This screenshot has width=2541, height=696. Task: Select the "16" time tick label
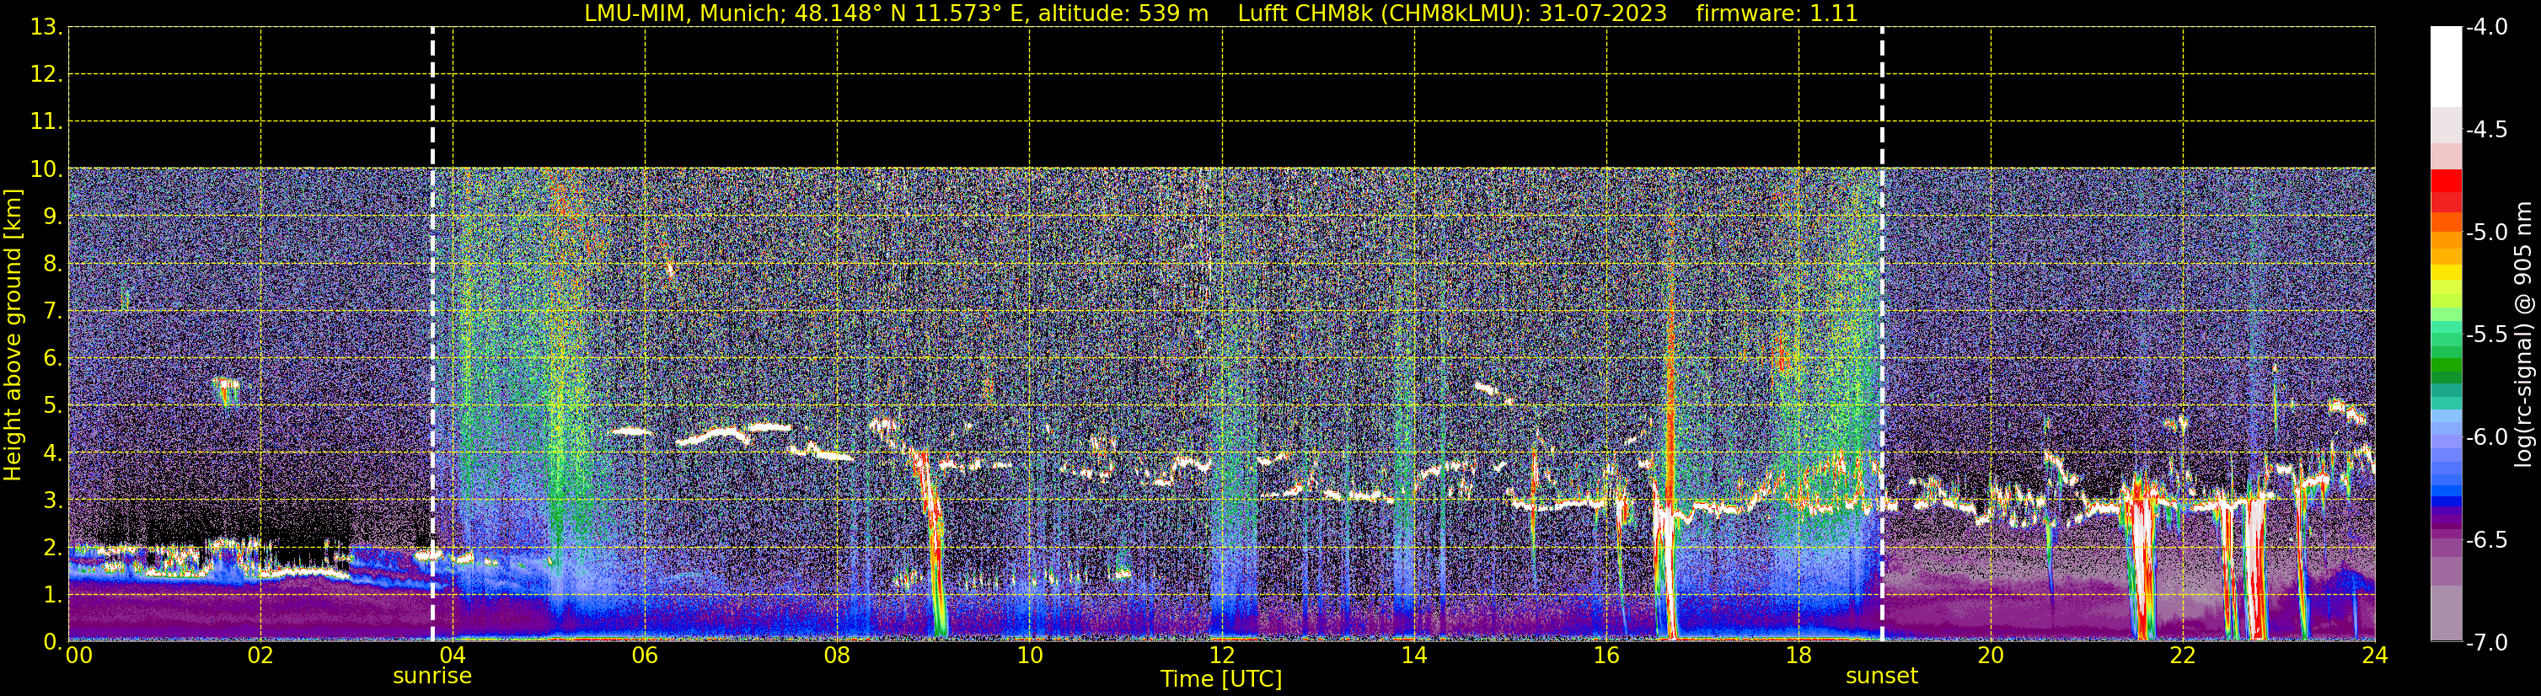click(x=1606, y=656)
